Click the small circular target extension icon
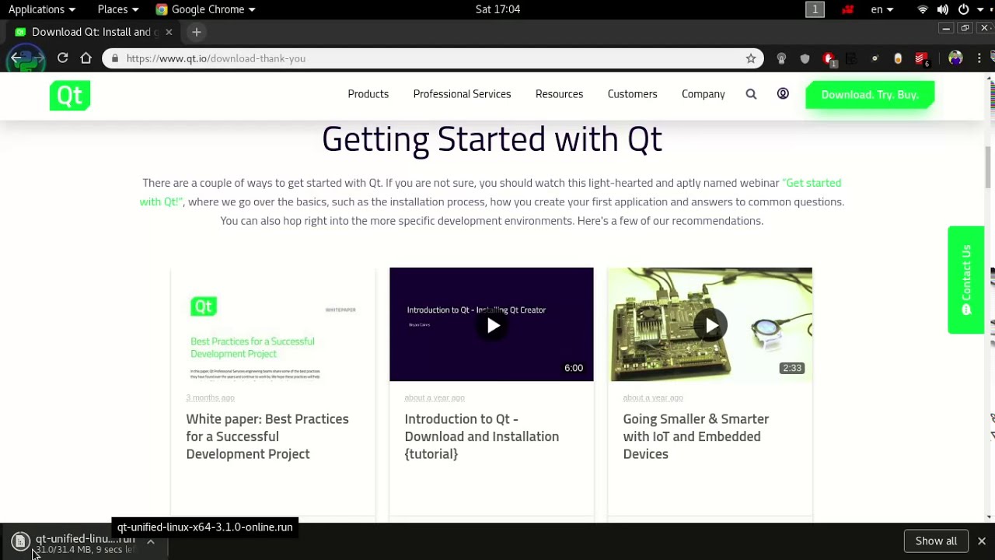This screenshot has height=560, width=995. [875, 58]
